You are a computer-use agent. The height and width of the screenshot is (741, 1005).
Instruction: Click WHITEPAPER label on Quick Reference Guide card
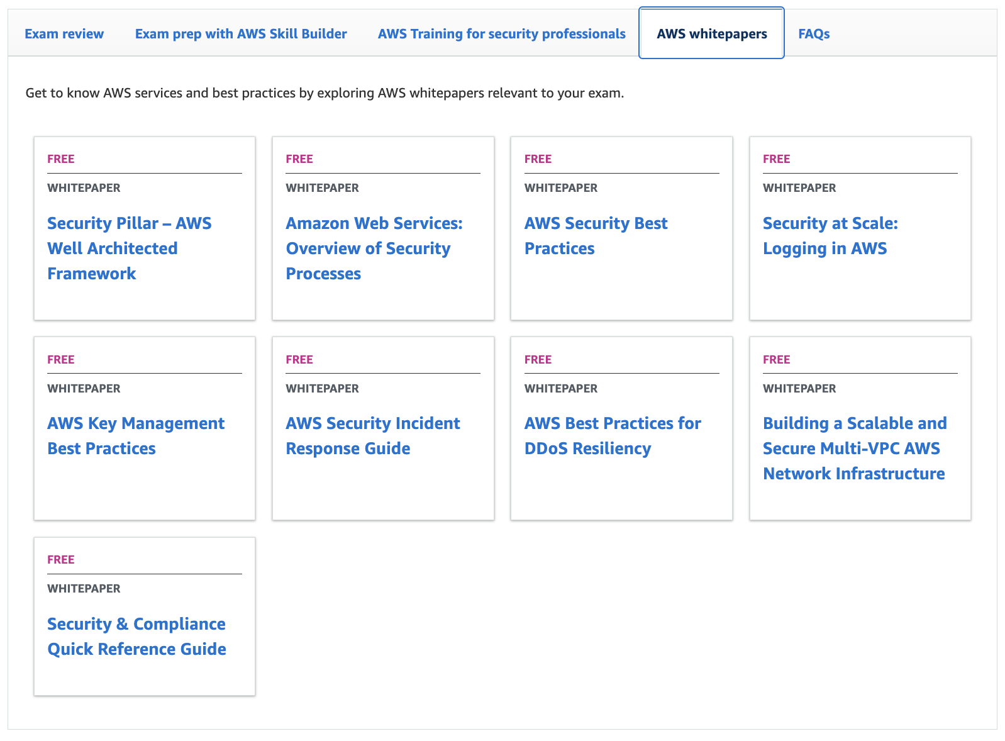(84, 589)
